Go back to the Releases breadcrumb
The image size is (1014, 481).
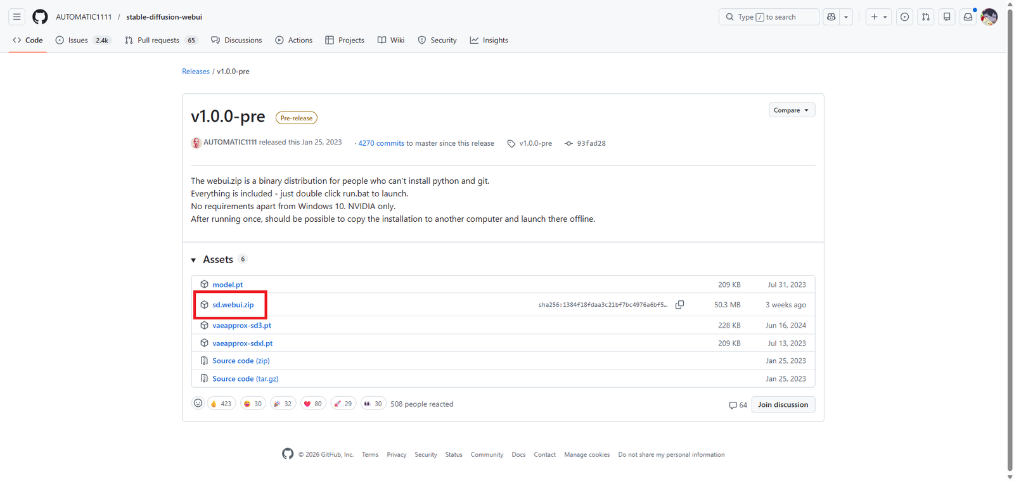coord(196,72)
